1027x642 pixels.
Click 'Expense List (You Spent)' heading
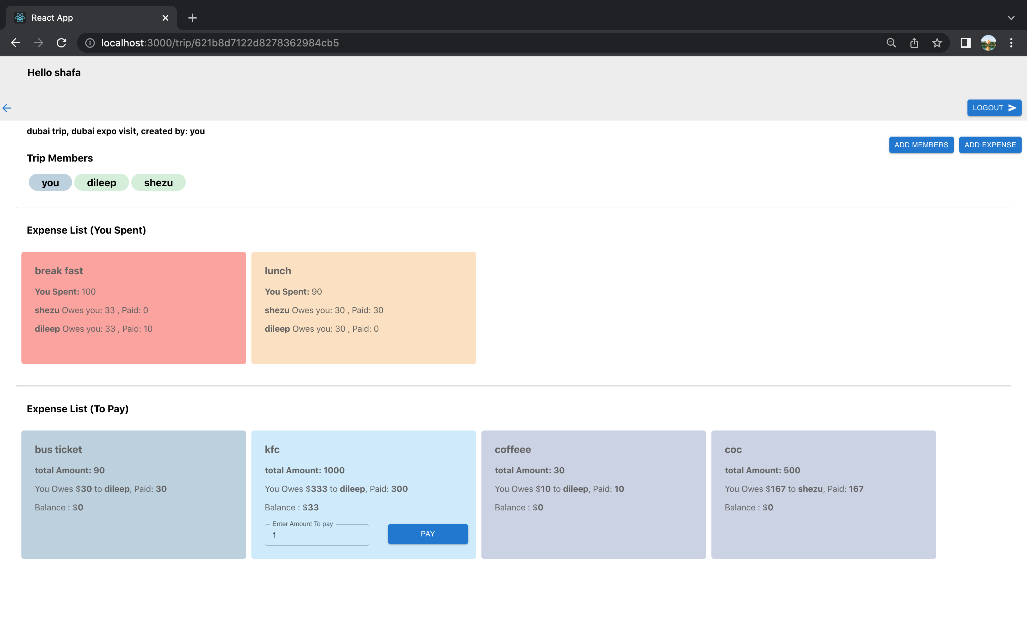click(x=86, y=230)
